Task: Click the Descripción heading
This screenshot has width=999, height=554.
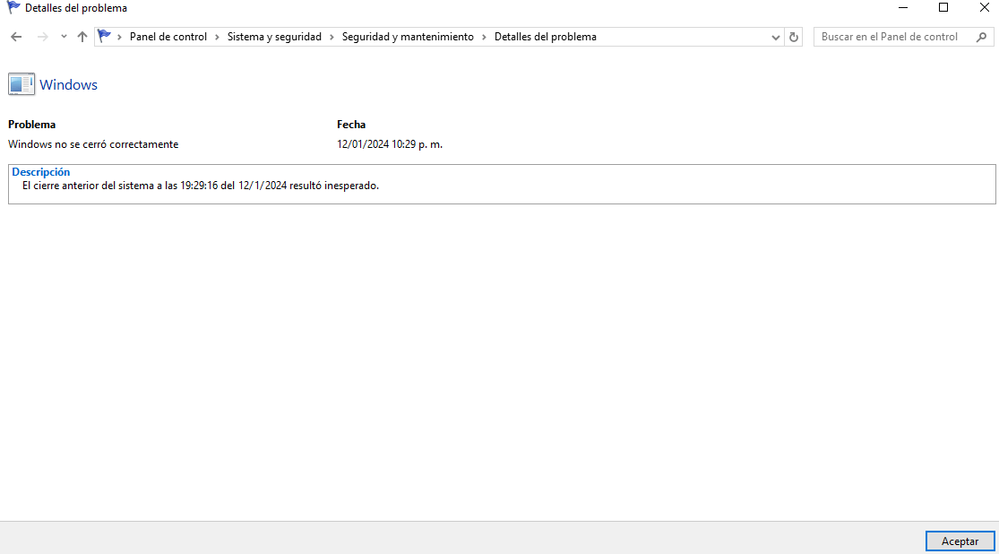Action: point(41,172)
